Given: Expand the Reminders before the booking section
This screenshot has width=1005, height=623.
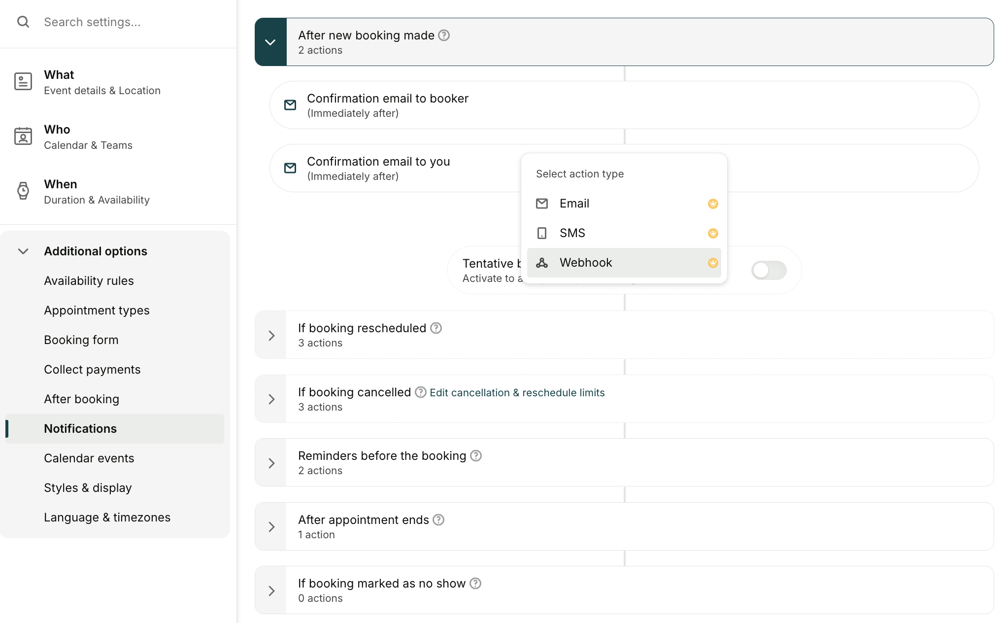Looking at the screenshot, I should (271, 462).
